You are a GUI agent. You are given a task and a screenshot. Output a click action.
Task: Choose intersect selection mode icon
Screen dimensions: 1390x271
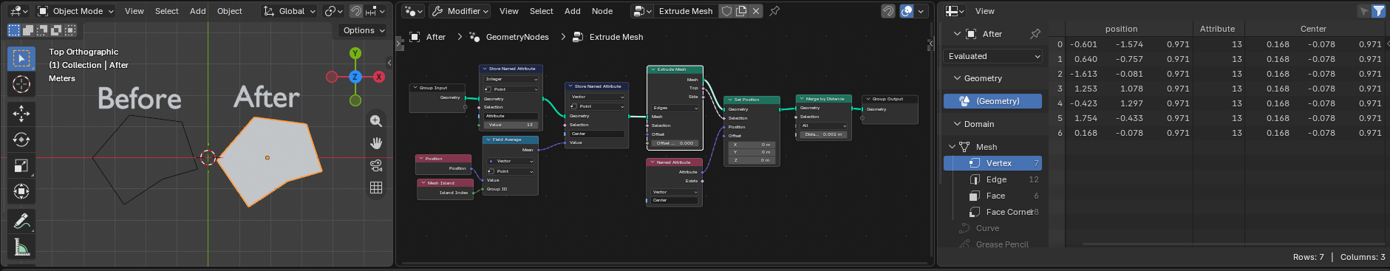coord(70,30)
